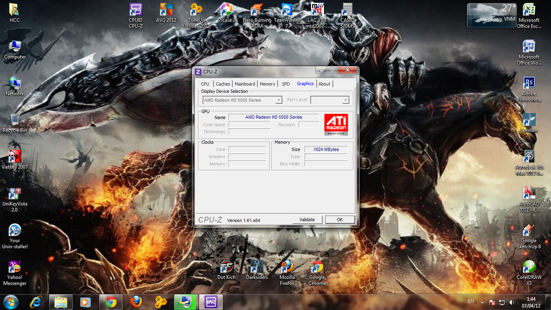Switch to the Mainboard tab

click(245, 84)
